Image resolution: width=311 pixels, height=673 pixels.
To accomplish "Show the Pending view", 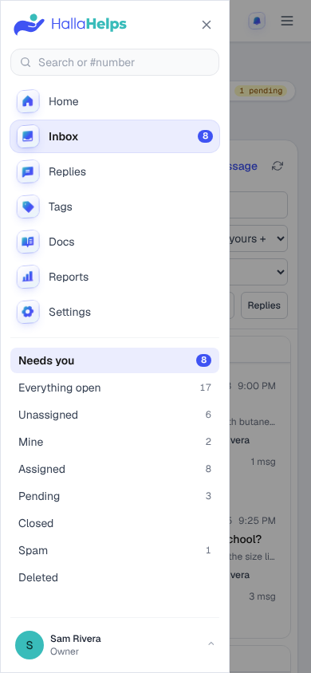I will tap(115, 496).
